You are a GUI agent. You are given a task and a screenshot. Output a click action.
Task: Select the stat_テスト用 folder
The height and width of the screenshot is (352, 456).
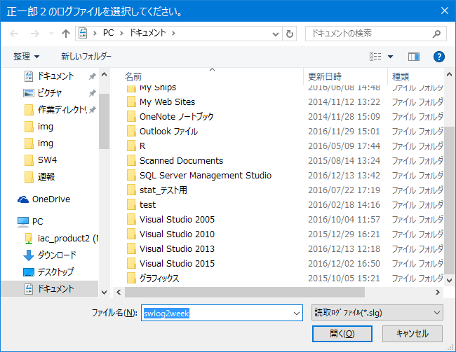(163, 190)
